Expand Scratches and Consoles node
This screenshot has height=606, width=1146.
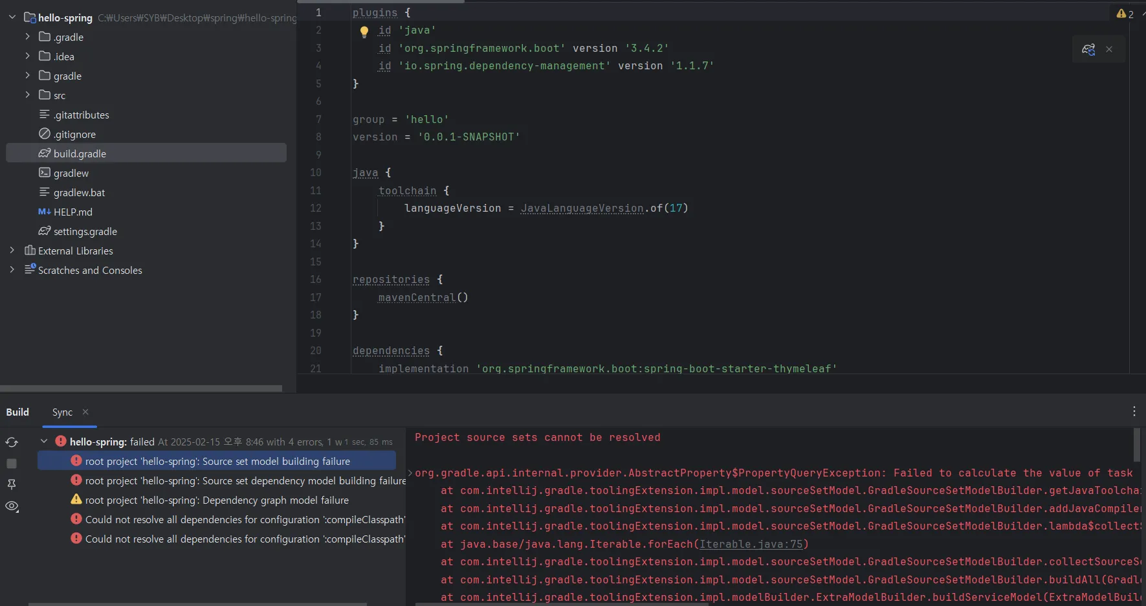[x=12, y=270]
